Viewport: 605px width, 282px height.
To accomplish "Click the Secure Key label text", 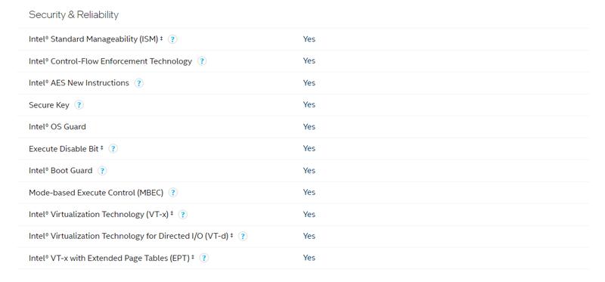I will point(49,105).
